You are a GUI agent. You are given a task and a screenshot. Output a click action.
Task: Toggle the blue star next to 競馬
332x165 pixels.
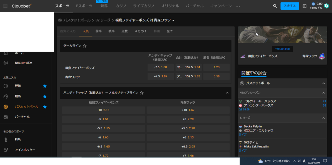point(45,96)
